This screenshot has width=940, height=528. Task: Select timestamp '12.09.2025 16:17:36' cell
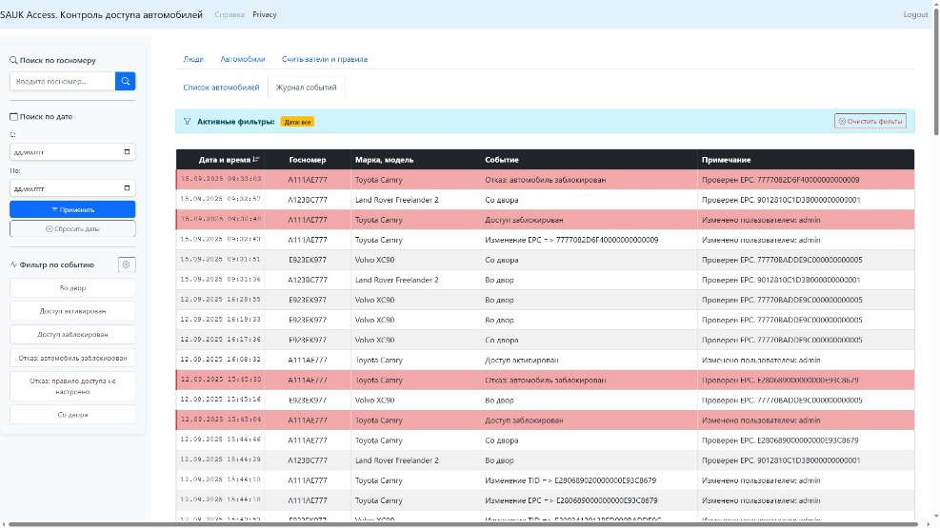[221, 340]
